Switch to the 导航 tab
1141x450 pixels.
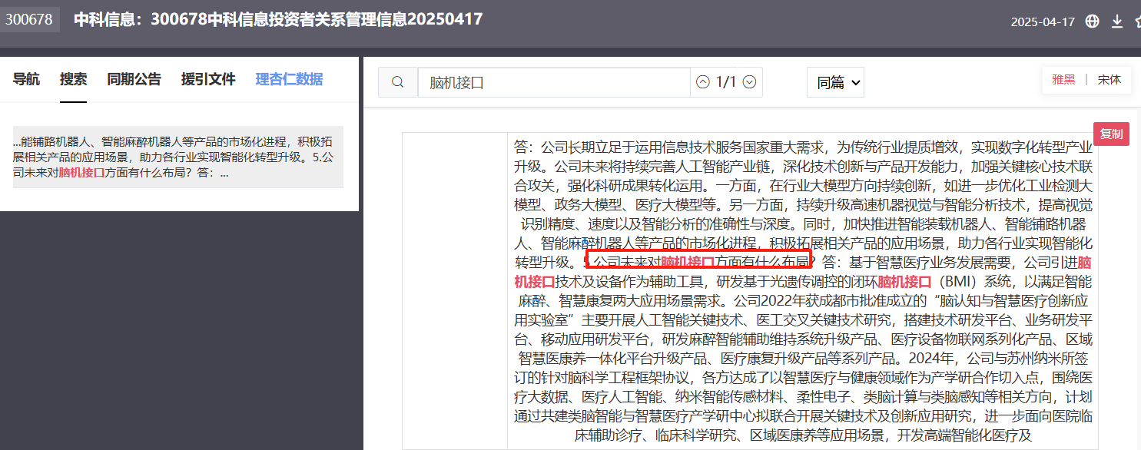point(26,78)
